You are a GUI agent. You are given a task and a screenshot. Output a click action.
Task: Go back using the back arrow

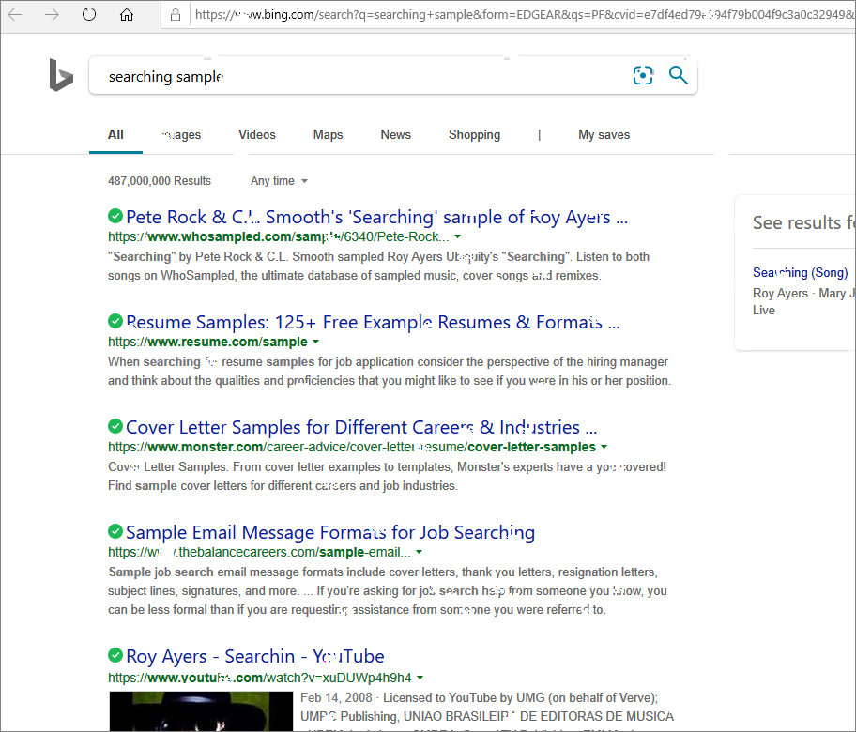click(x=17, y=15)
